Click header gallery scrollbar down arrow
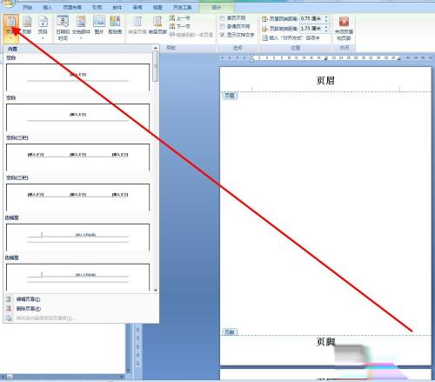 pyautogui.click(x=156, y=290)
